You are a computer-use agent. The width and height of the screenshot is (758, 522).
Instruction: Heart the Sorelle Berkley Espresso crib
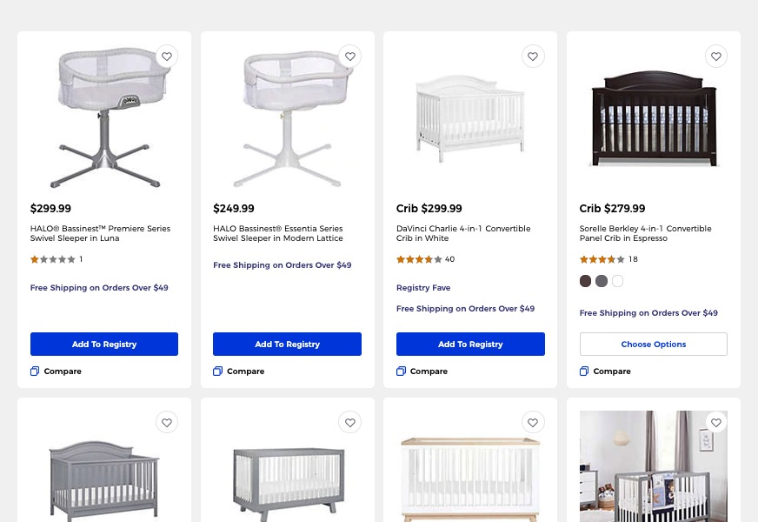coord(716,57)
